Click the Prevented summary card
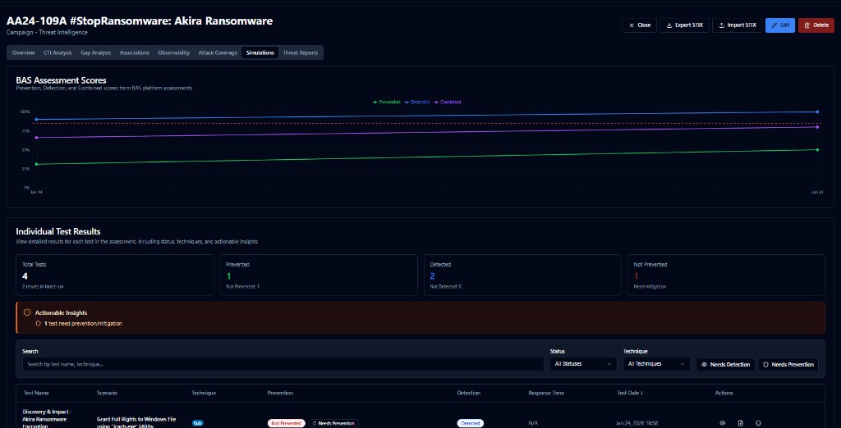 319,275
